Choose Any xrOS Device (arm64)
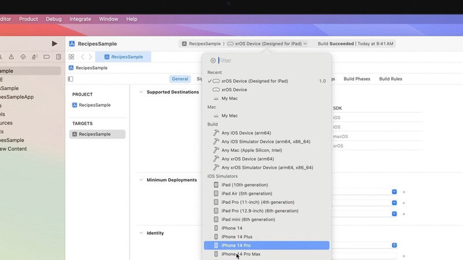The height and width of the screenshot is (260, 463). pos(267,159)
